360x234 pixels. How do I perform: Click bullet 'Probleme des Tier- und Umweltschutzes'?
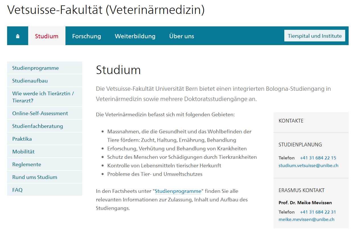(x=155, y=174)
